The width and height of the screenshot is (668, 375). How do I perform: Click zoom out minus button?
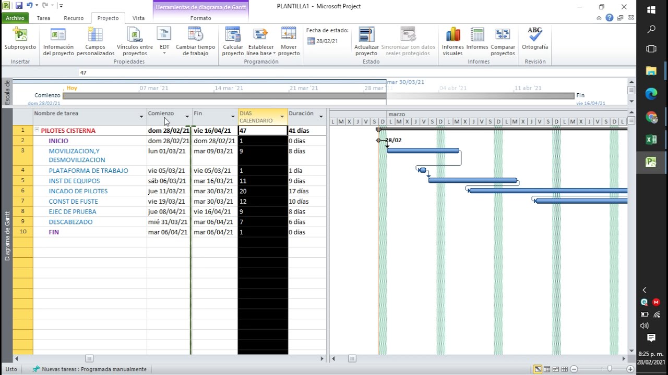click(574, 369)
